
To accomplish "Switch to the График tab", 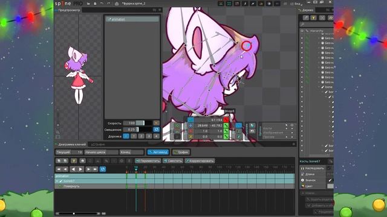I will (98, 145).
